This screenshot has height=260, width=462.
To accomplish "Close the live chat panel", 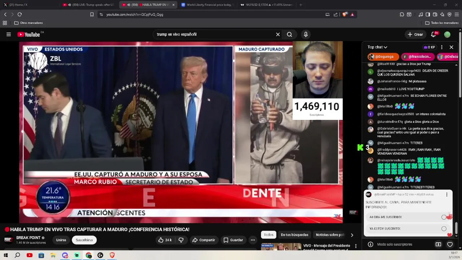I will pyautogui.click(x=451, y=47).
